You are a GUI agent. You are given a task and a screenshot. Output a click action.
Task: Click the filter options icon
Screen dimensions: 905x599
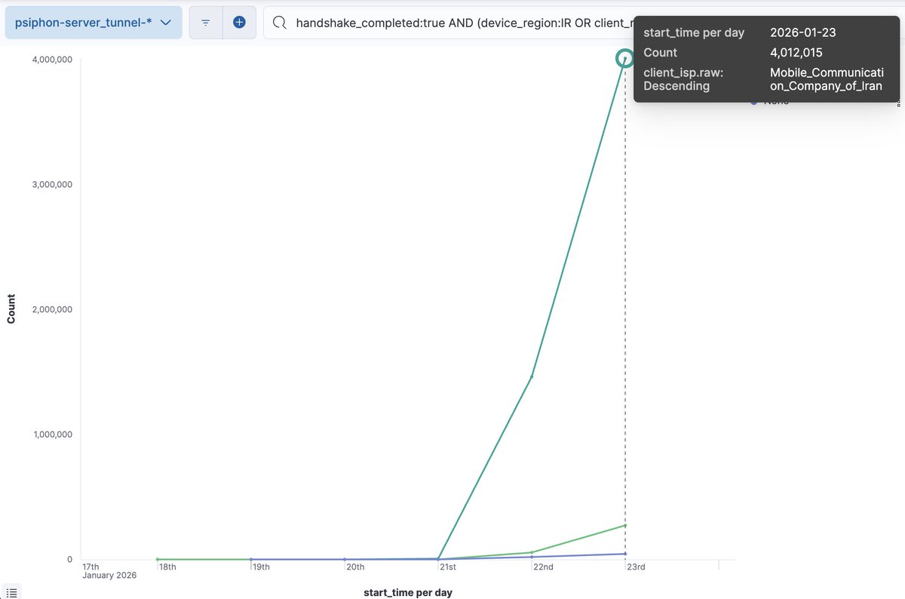click(205, 23)
